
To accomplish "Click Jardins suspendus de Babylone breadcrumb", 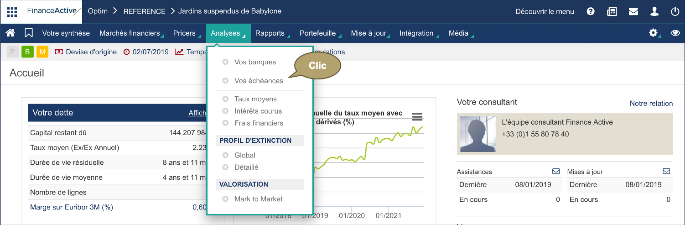I will [x=230, y=11].
